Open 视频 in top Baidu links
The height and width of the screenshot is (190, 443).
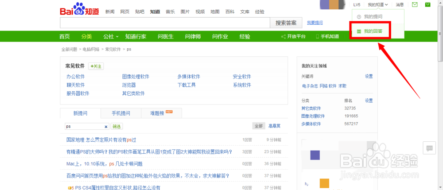coord(200,12)
